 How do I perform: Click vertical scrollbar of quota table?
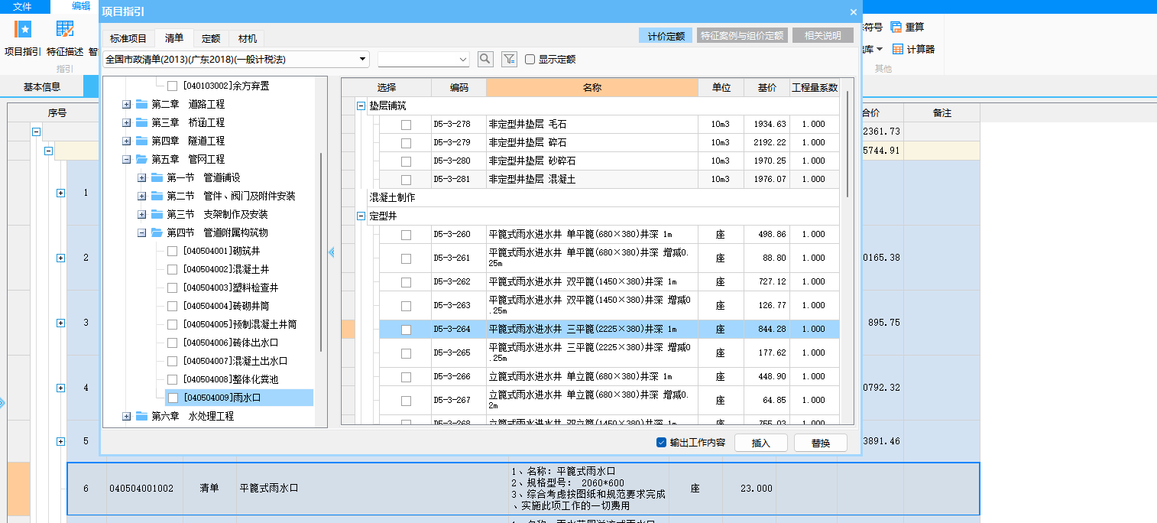[x=847, y=145]
